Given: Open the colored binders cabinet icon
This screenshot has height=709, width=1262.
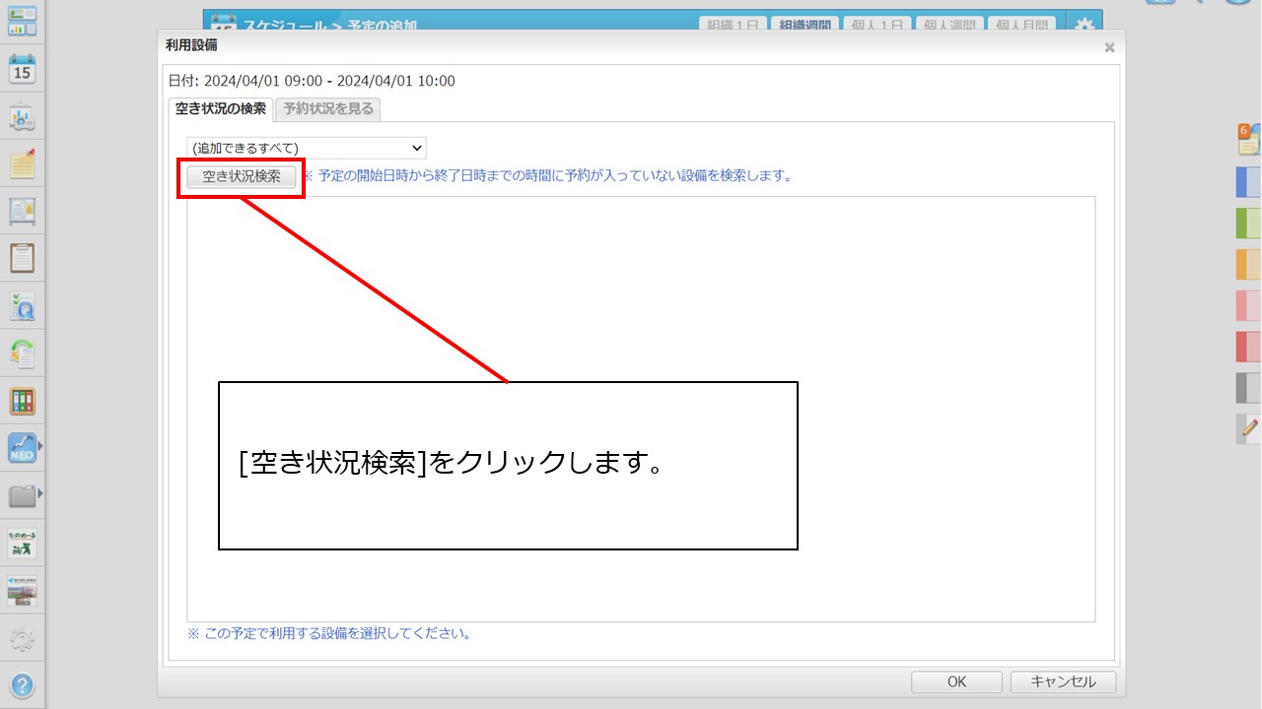Looking at the screenshot, I should [22, 401].
